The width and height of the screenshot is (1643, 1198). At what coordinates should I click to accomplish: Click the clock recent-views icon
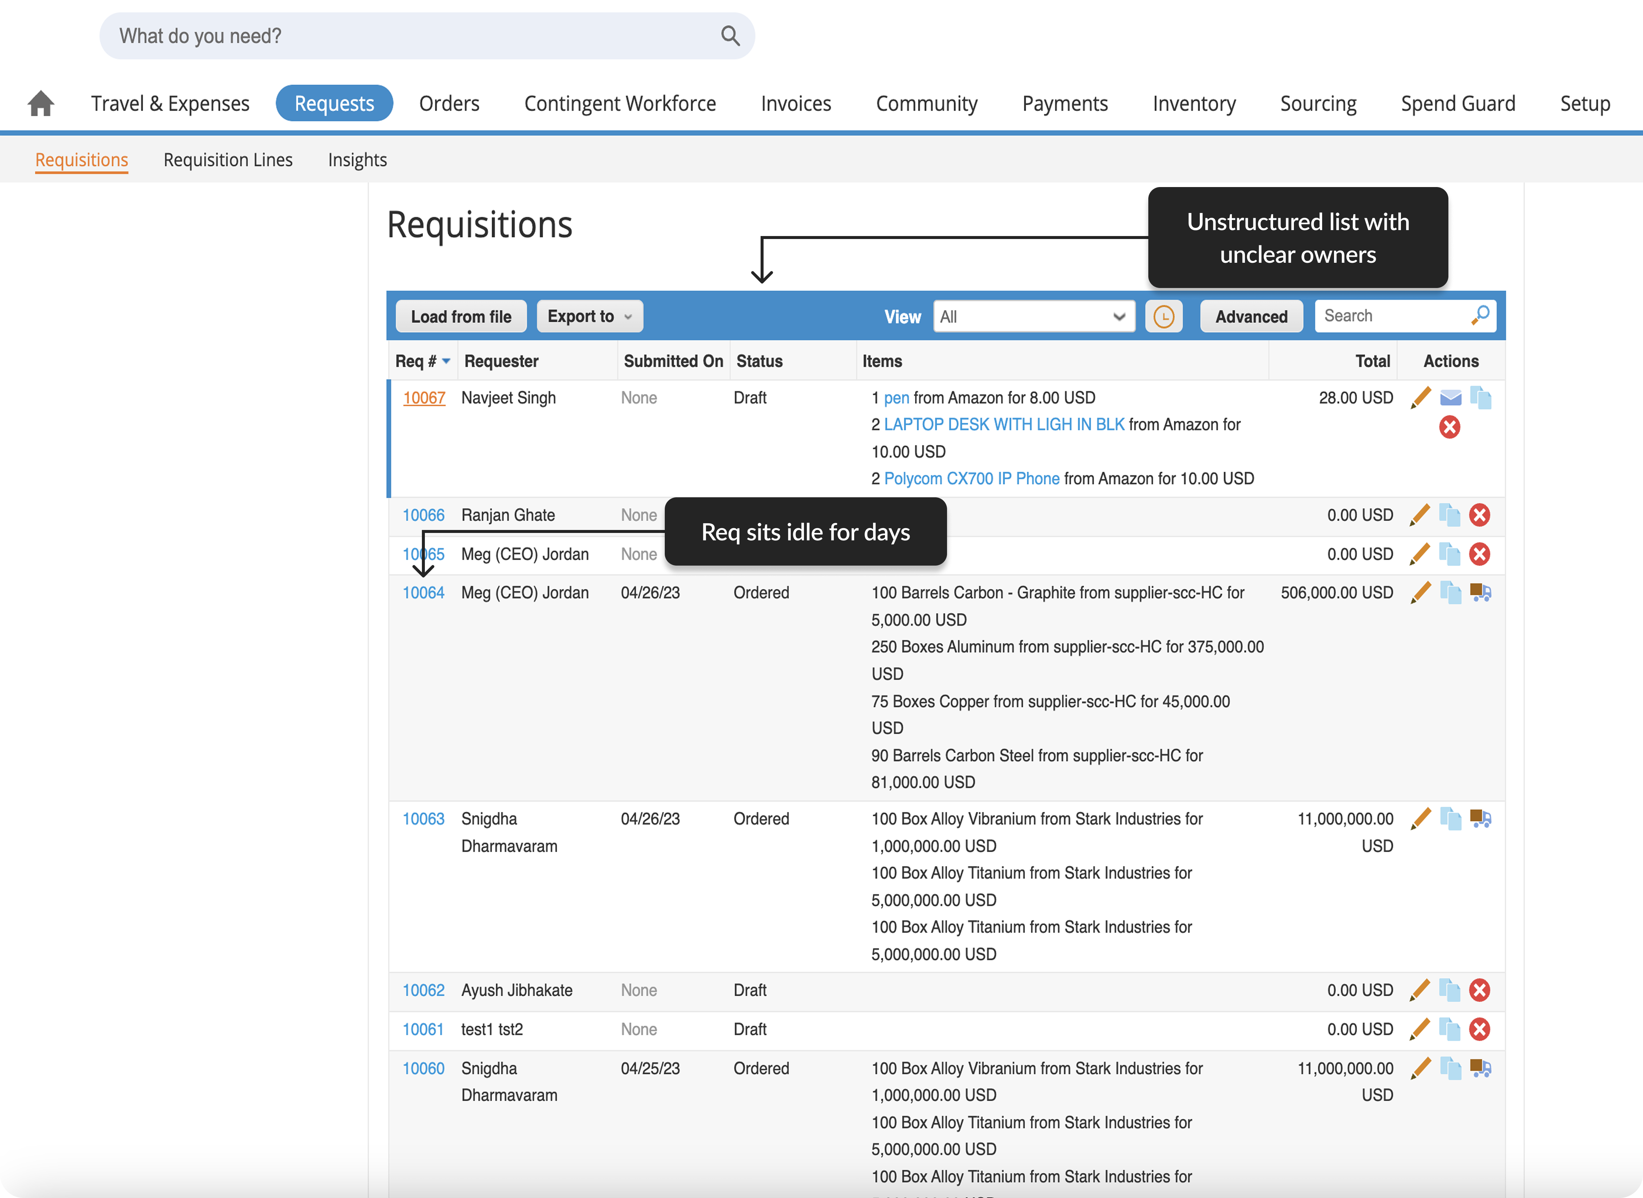pyautogui.click(x=1163, y=317)
